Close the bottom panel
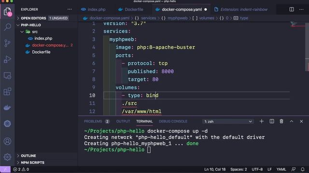The height and width of the screenshot is (173, 309). click(301, 122)
